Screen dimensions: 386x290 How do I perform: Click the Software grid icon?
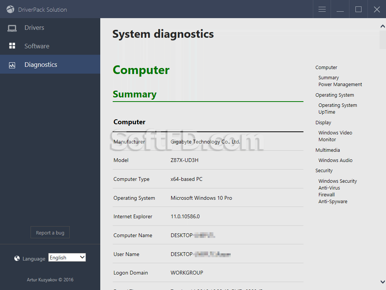(12, 46)
